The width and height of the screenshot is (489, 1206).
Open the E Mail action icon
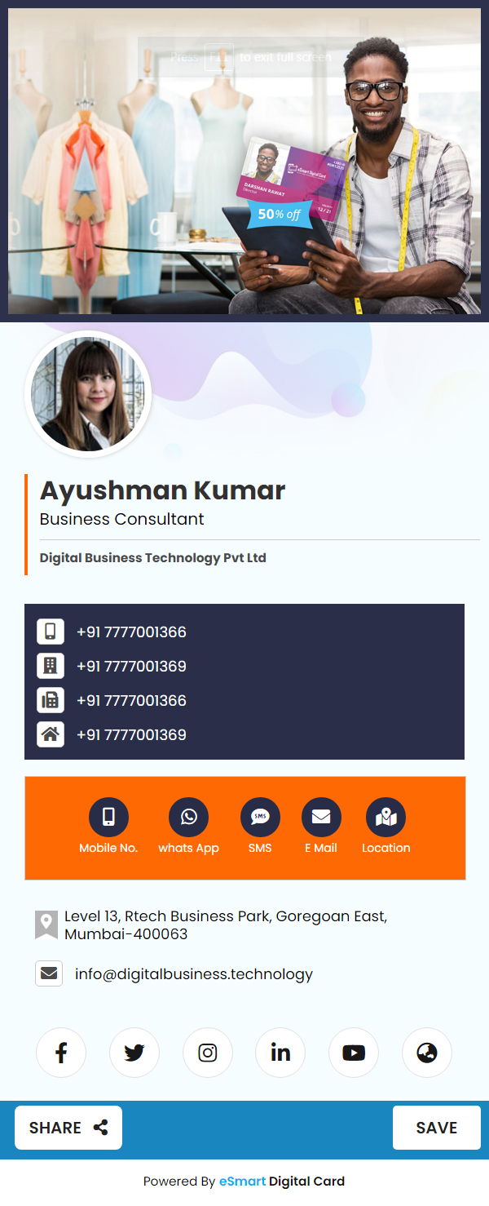point(321,817)
